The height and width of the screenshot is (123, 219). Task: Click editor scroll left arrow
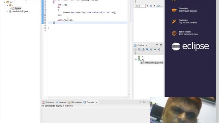point(49,98)
